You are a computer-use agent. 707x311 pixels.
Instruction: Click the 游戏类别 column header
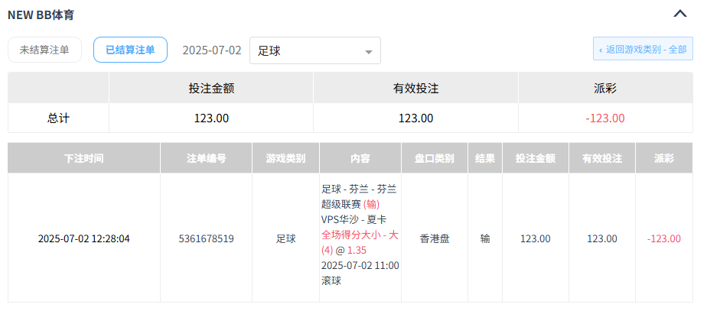285,159
